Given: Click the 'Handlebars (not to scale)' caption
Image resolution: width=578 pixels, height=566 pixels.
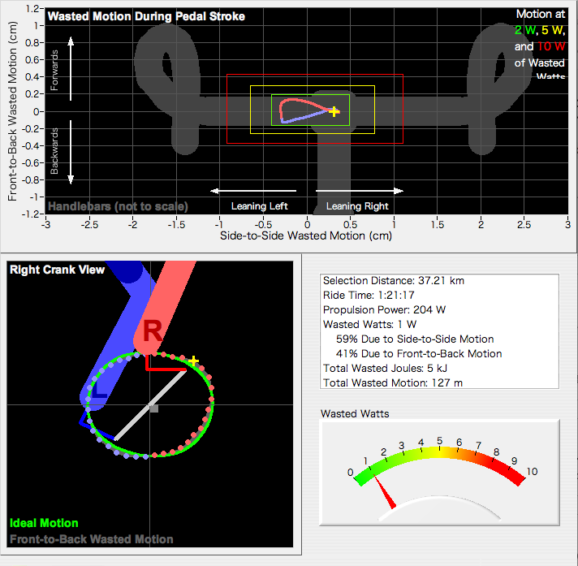Looking at the screenshot, I should click(x=118, y=206).
